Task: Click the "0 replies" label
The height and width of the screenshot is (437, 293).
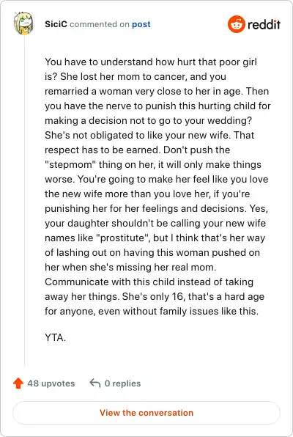Action: 122,383
